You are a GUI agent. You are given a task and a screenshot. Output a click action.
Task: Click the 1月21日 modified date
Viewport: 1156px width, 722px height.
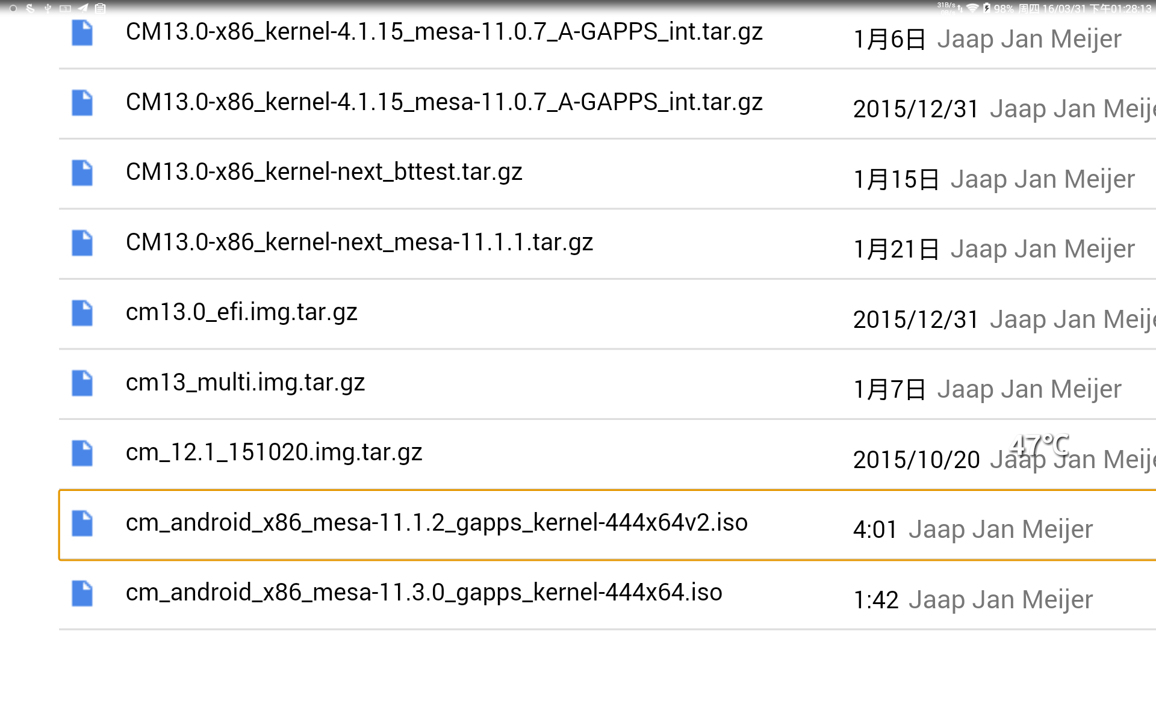pyautogui.click(x=897, y=249)
